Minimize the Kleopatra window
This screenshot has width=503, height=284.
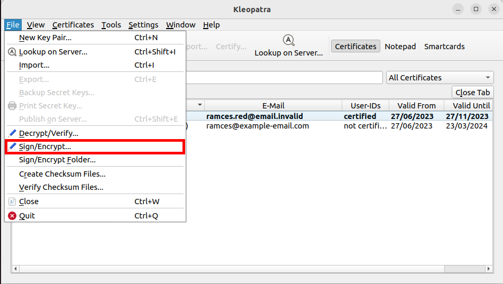click(458, 10)
